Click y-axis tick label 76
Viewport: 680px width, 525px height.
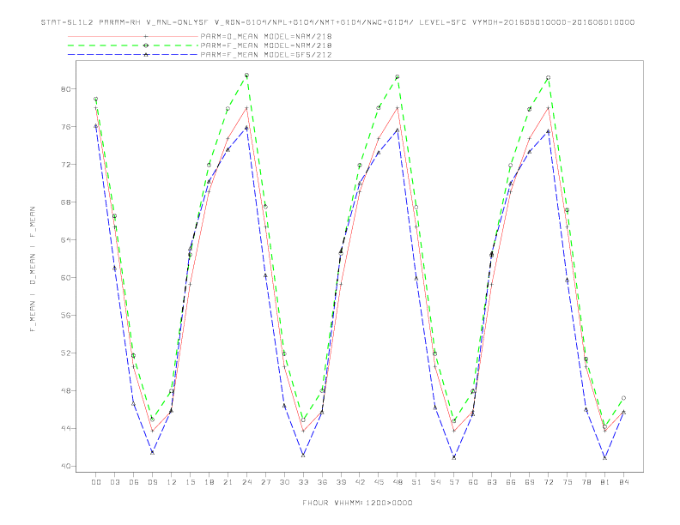click(66, 126)
